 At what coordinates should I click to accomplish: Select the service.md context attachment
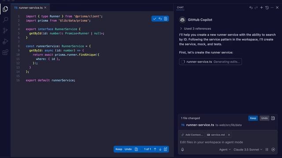[216, 135]
